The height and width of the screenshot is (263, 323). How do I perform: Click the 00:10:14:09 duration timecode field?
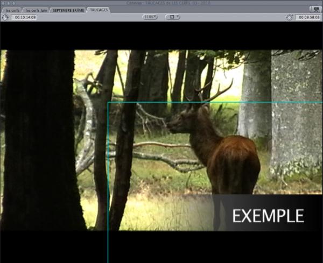coord(24,17)
